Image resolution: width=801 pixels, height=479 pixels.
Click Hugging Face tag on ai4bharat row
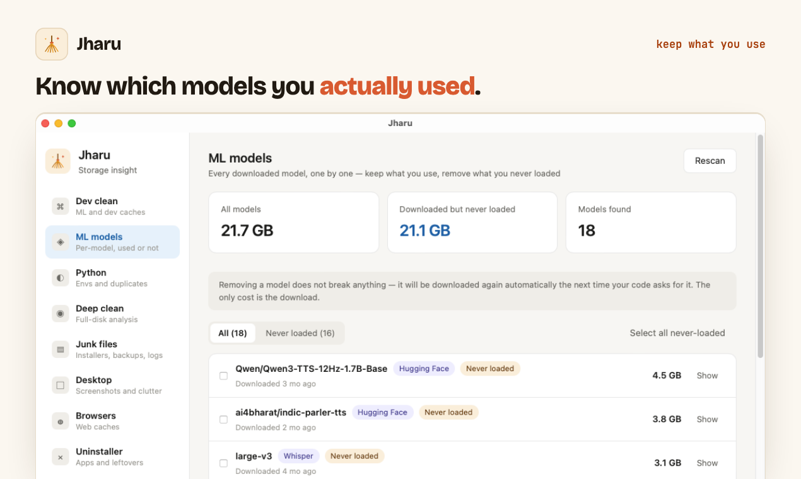click(x=382, y=412)
